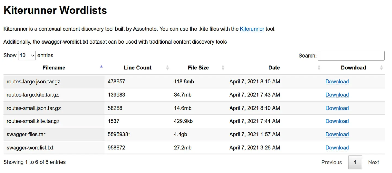This screenshot has height=173, width=392.
Task: Open the Show entries dropdown
Action: click(27, 56)
